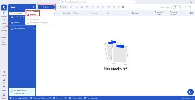Click the app logo at top left
195x100 pixels.
point(4,7)
